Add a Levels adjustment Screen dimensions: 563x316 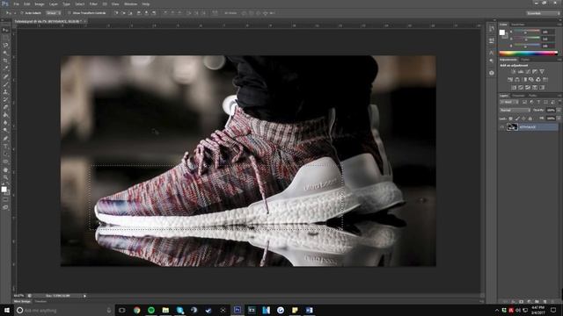(521, 72)
